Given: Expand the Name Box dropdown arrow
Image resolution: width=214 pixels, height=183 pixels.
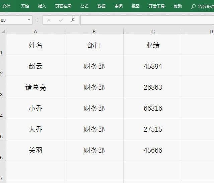Looking at the screenshot, I should tap(29, 20).
